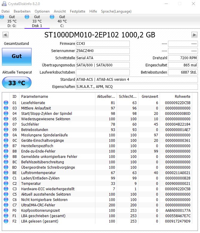Click the Eingeschaltet value 865 mal
The width and height of the screenshot is (200, 233).
pos(183,65)
